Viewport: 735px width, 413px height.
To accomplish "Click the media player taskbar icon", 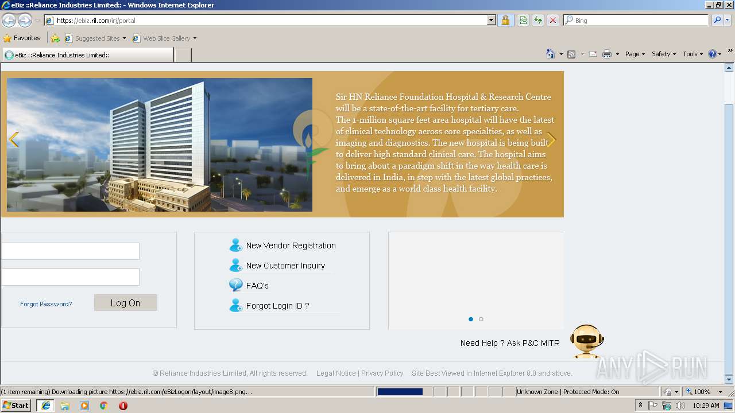I will click(84, 406).
